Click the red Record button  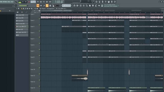29,2
